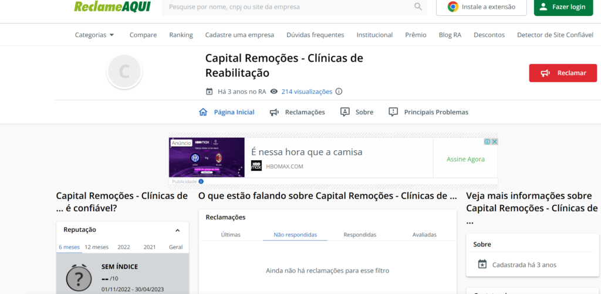Click the Publicidade info icon

click(201, 182)
